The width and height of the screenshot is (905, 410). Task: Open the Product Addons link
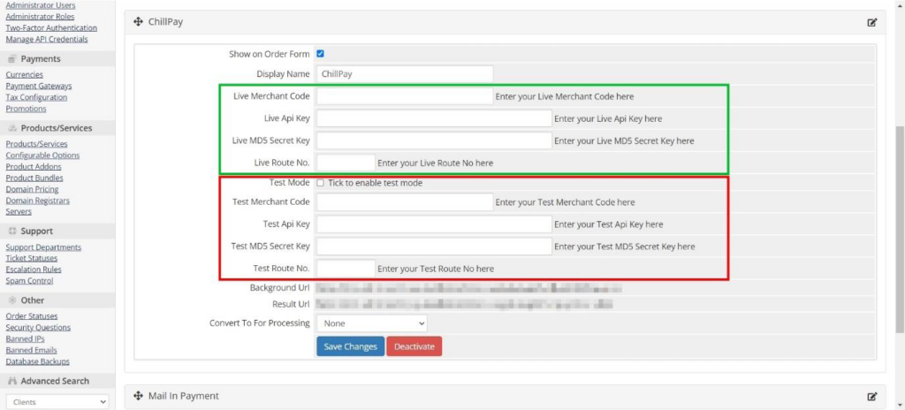pos(34,167)
